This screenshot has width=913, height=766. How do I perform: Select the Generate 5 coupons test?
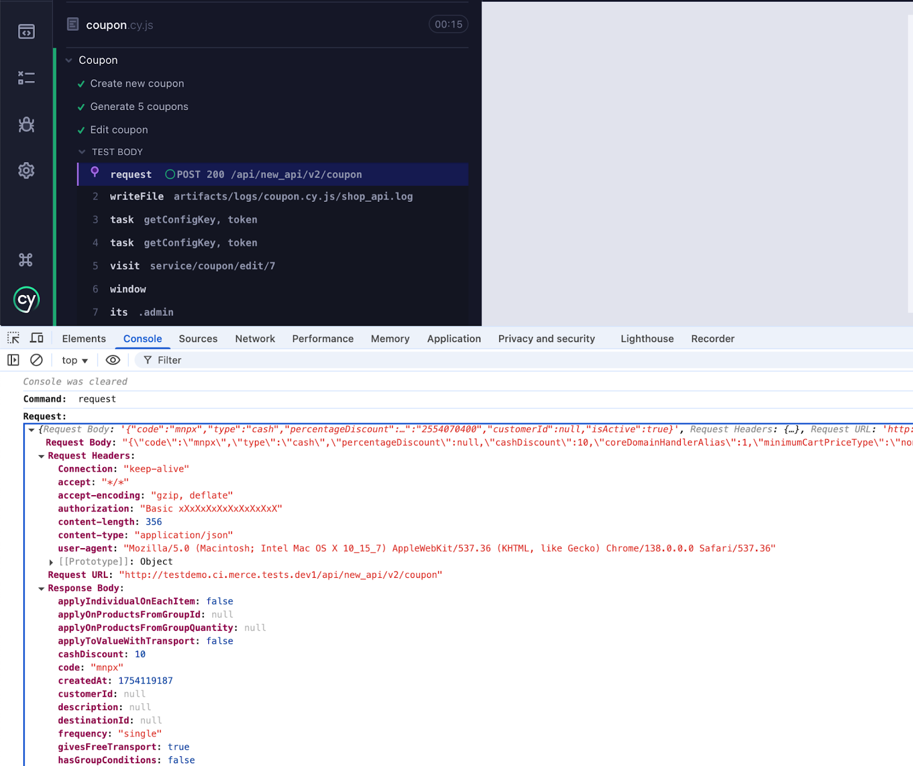click(x=139, y=107)
